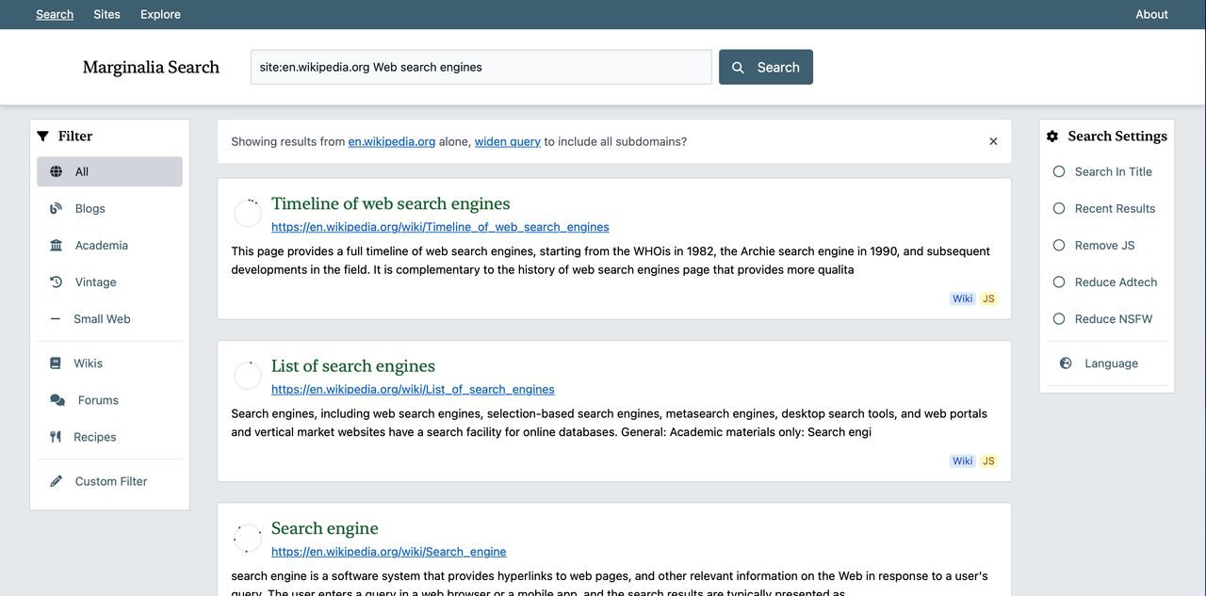Open the Timeline of web search engines title
The height and width of the screenshot is (596, 1206).
(391, 203)
